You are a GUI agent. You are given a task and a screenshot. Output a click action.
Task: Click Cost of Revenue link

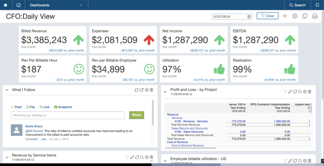click(x=178, y=142)
